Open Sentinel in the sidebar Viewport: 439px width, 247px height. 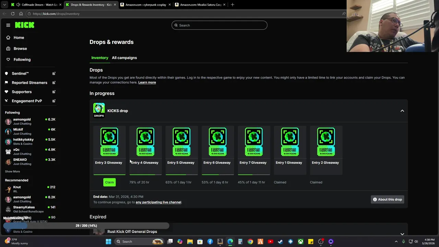[20, 73]
